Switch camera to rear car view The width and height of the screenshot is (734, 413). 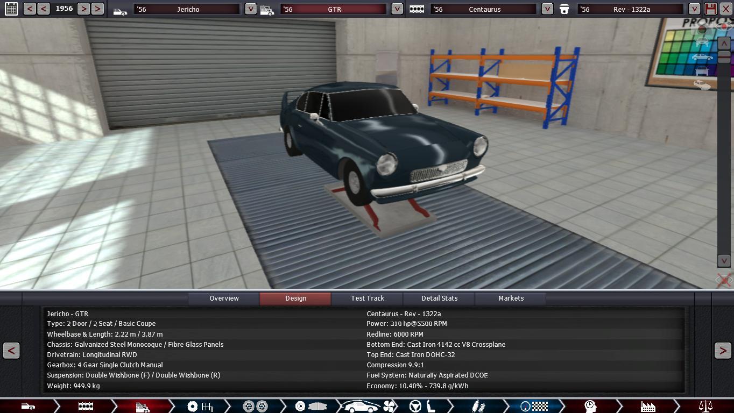pos(702,71)
